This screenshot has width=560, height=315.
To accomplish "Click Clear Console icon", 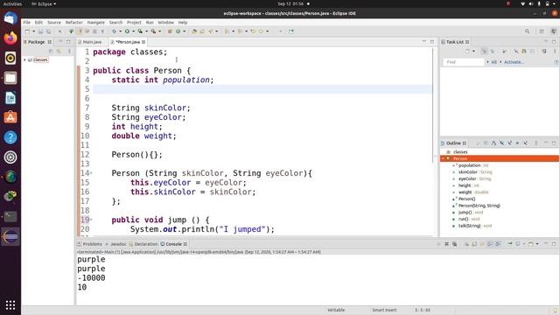I will pyautogui.click(x=466, y=244).
